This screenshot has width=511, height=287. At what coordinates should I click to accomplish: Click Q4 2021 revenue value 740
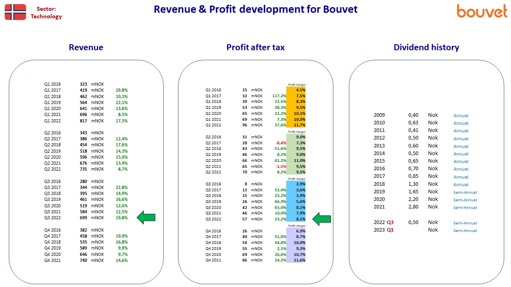tap(83, 260)
